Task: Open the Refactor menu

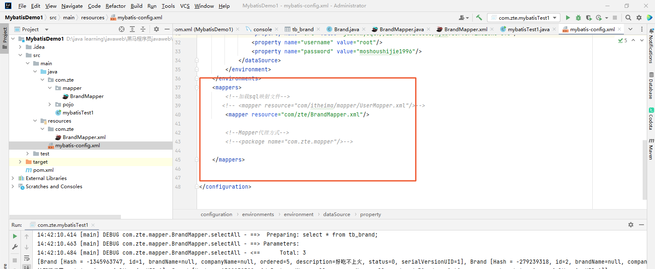Action: [x=116, y=6]
